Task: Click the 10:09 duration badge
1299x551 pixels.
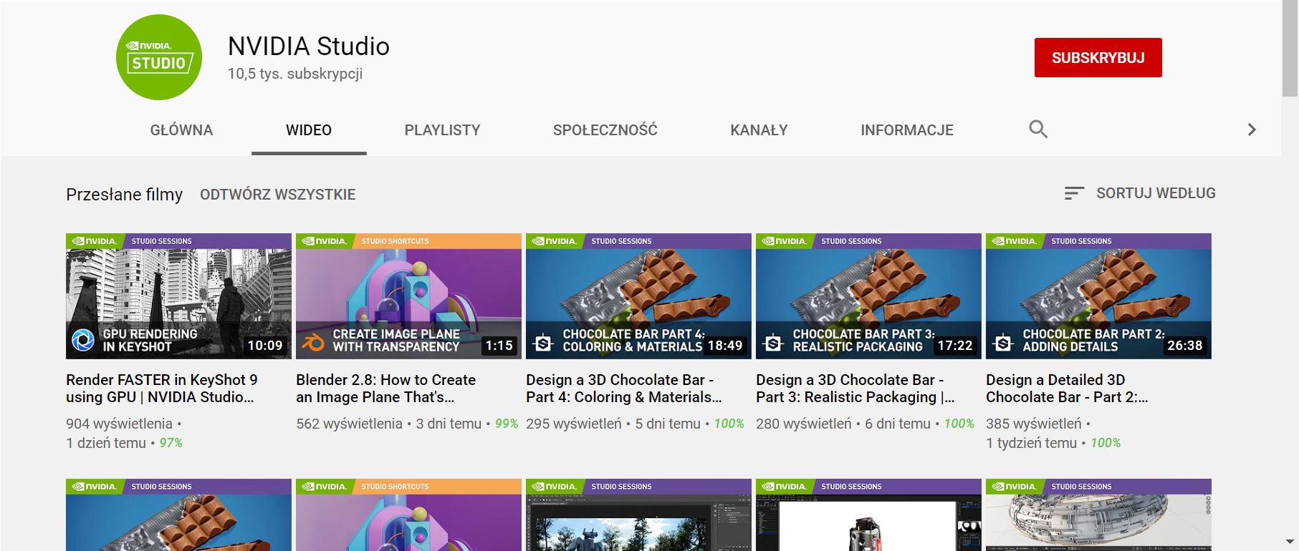Action: [x=265, y=346]
